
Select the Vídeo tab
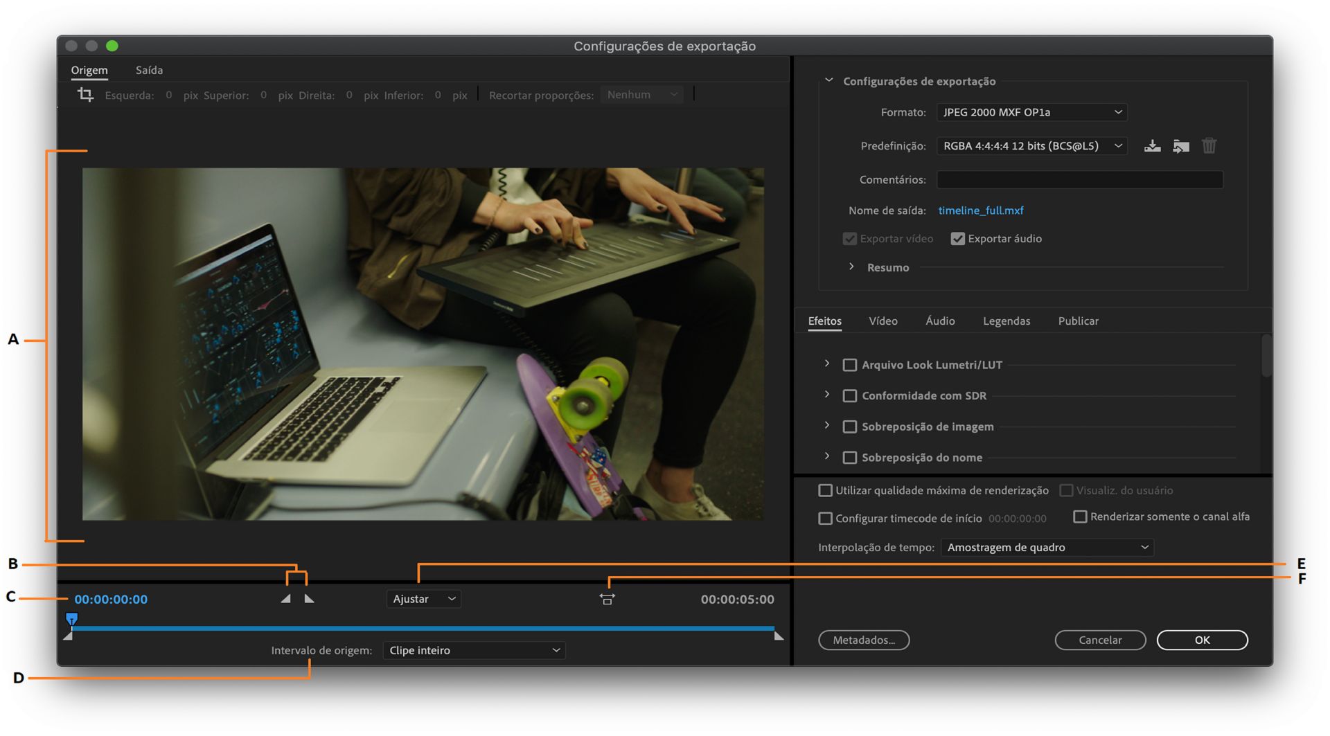pos(883,321)
